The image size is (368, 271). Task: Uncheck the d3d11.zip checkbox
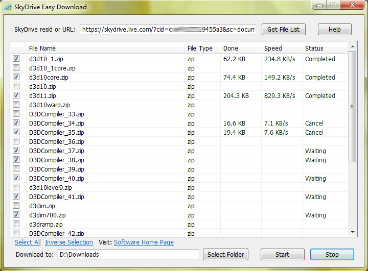(16, 95)
